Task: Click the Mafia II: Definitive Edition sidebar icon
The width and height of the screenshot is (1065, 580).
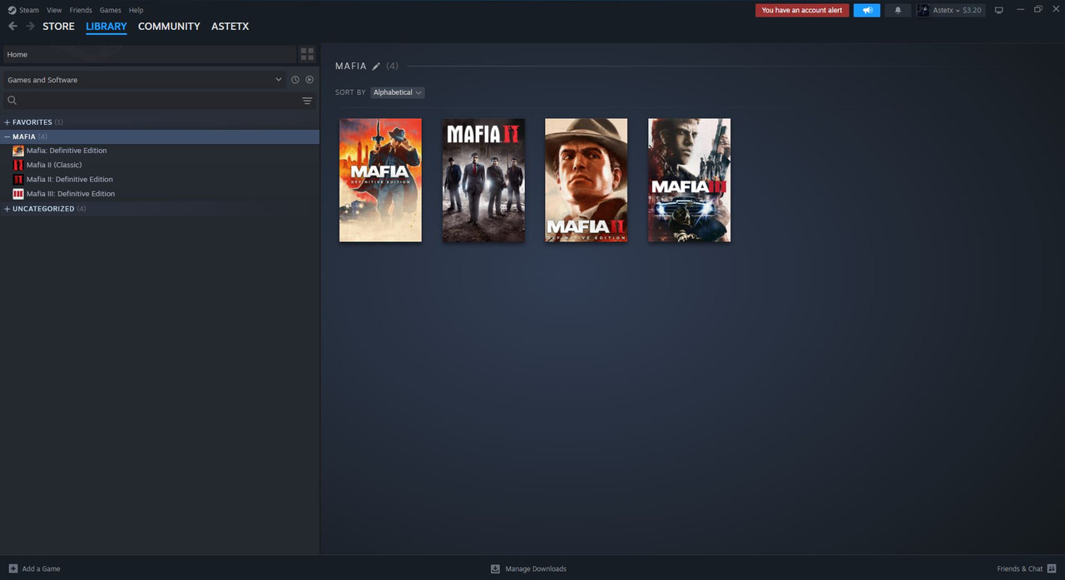Action: (x=18, y=179)
